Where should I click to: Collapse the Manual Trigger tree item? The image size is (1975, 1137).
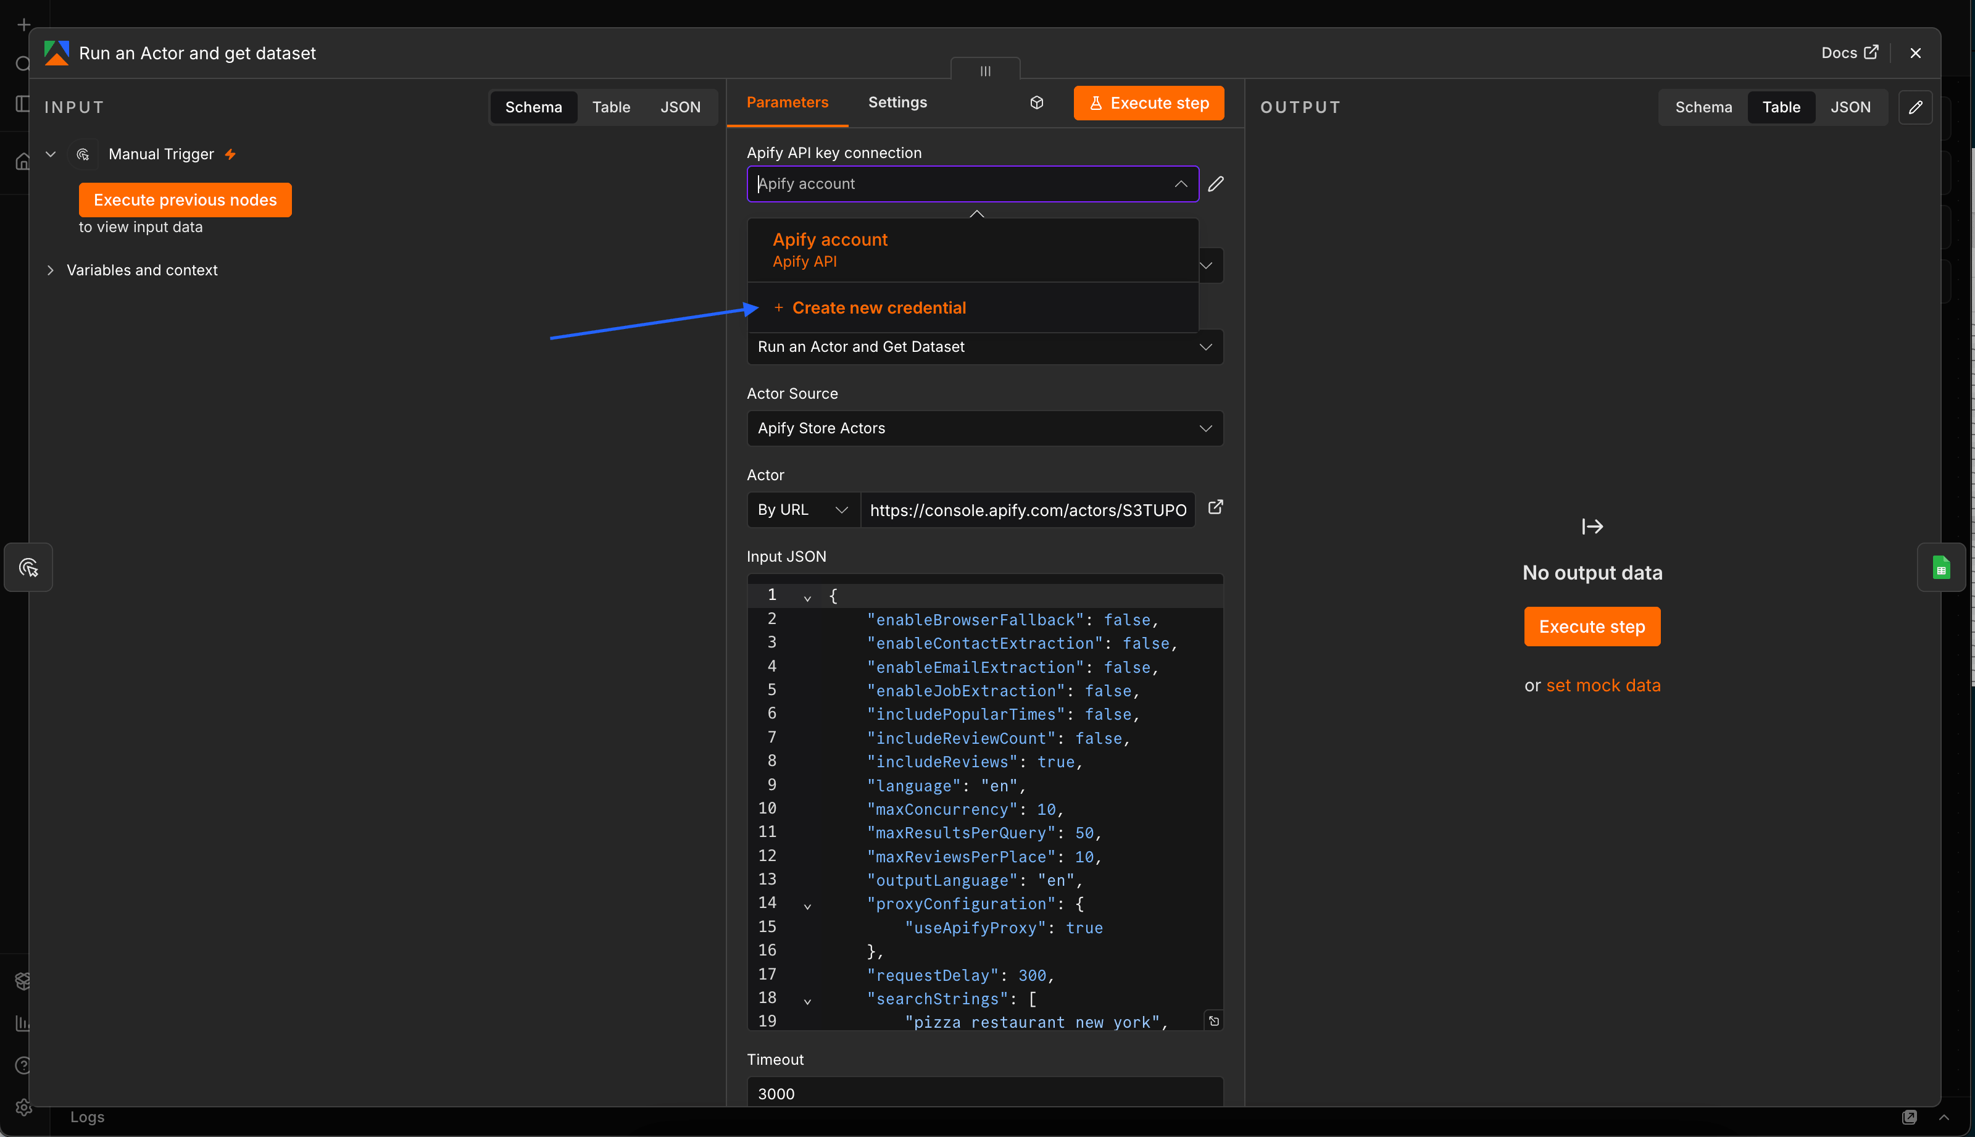click(51, 154)
